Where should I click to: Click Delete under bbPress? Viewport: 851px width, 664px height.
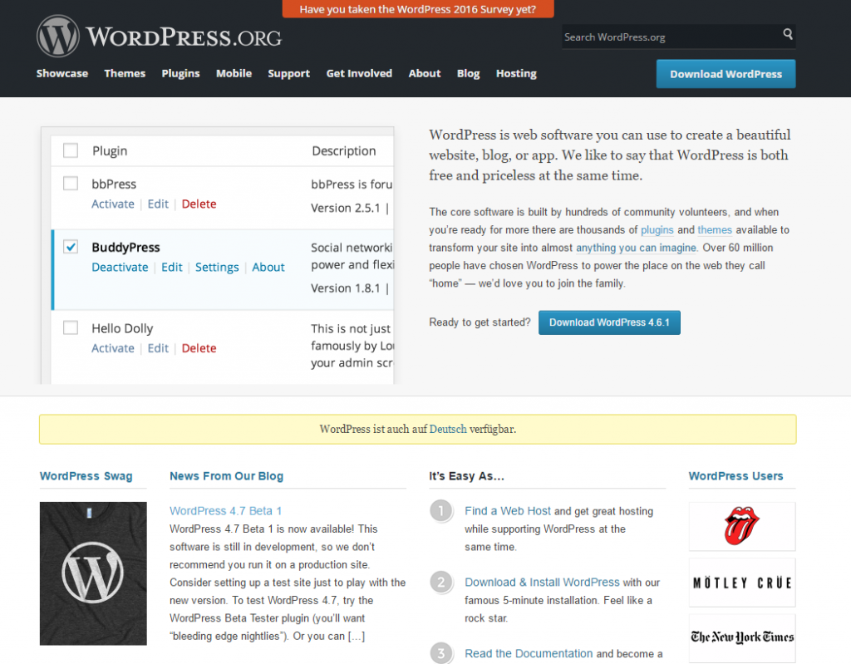pos(199,204)
